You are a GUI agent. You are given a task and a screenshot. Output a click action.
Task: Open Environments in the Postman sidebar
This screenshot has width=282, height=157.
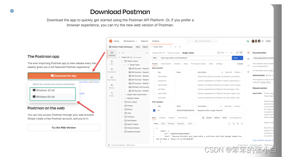(112, 70)
